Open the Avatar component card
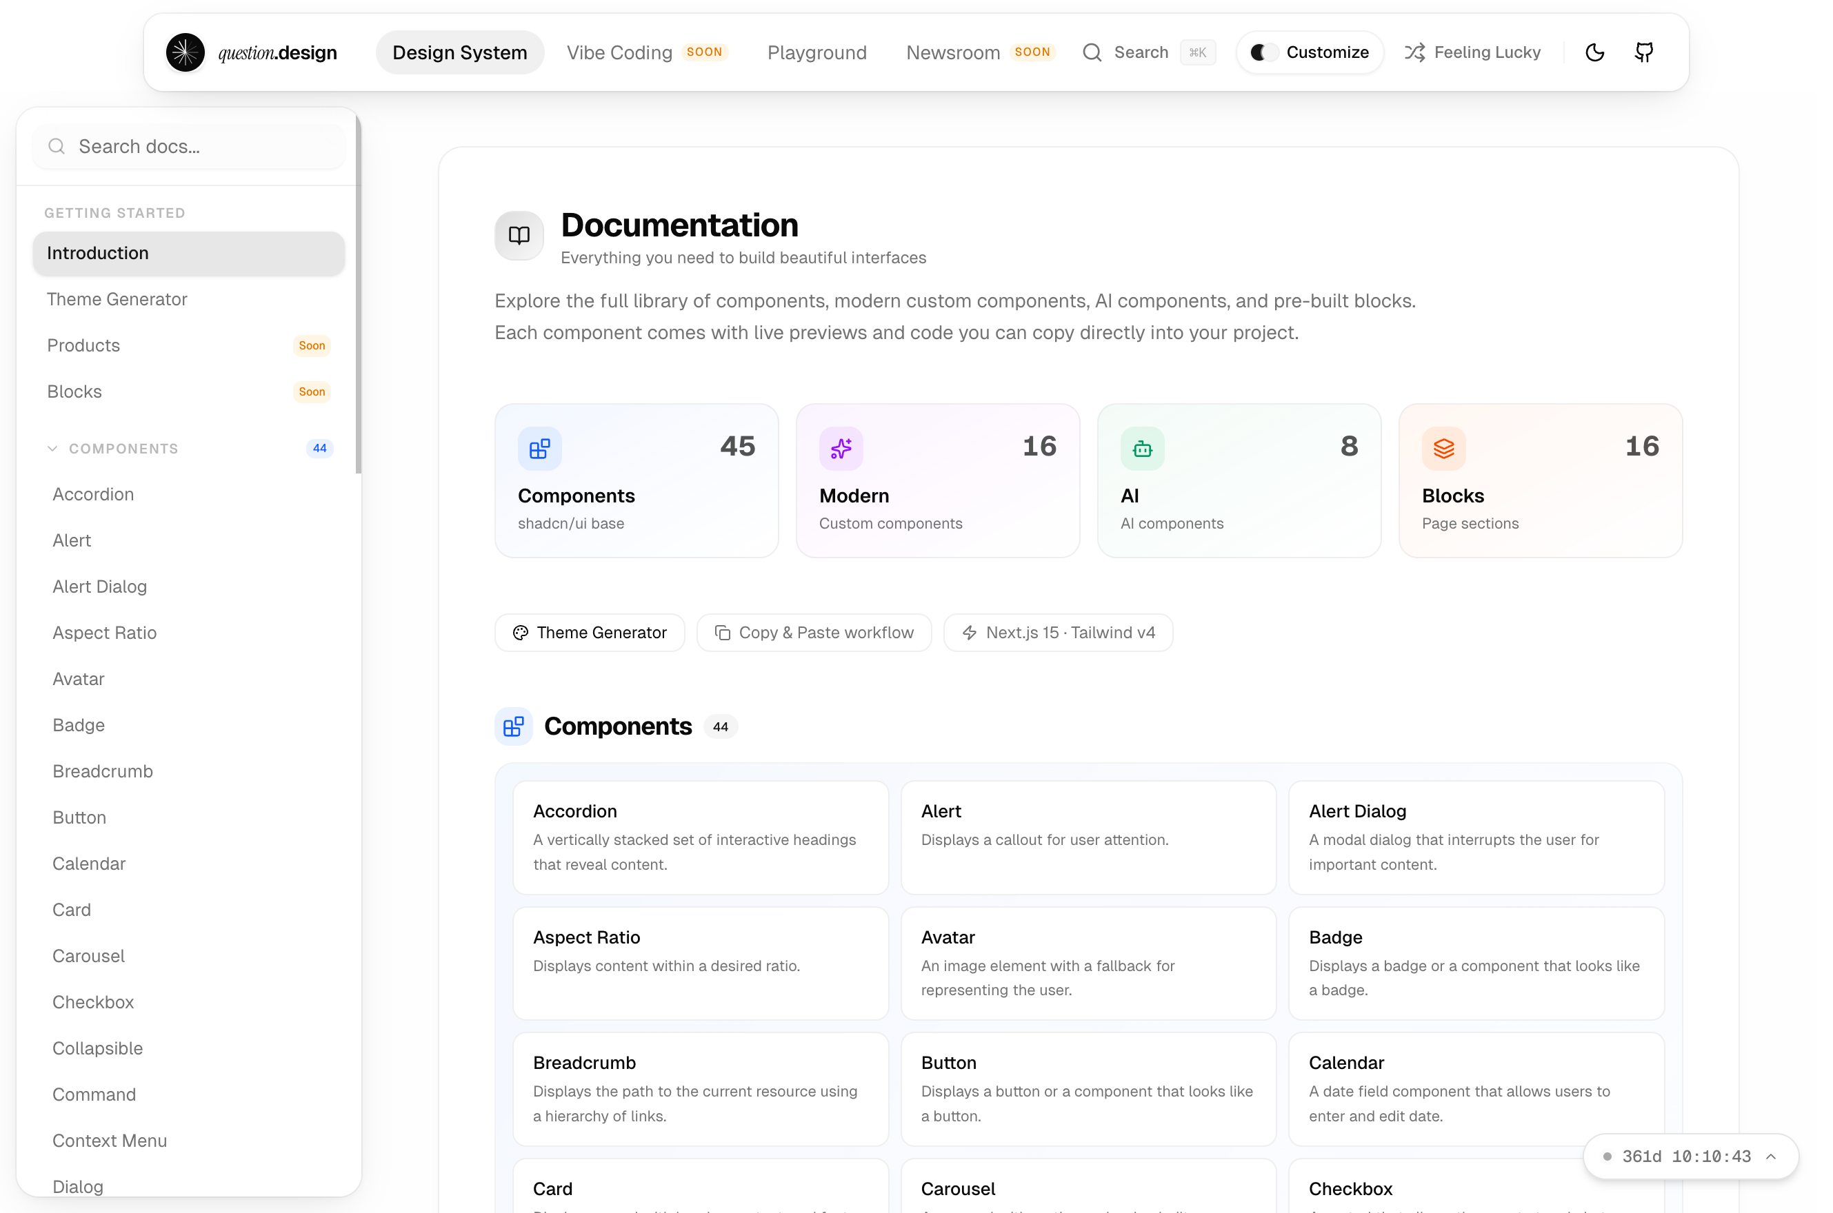1833x1213 pixels. [x=1088, y=963]
